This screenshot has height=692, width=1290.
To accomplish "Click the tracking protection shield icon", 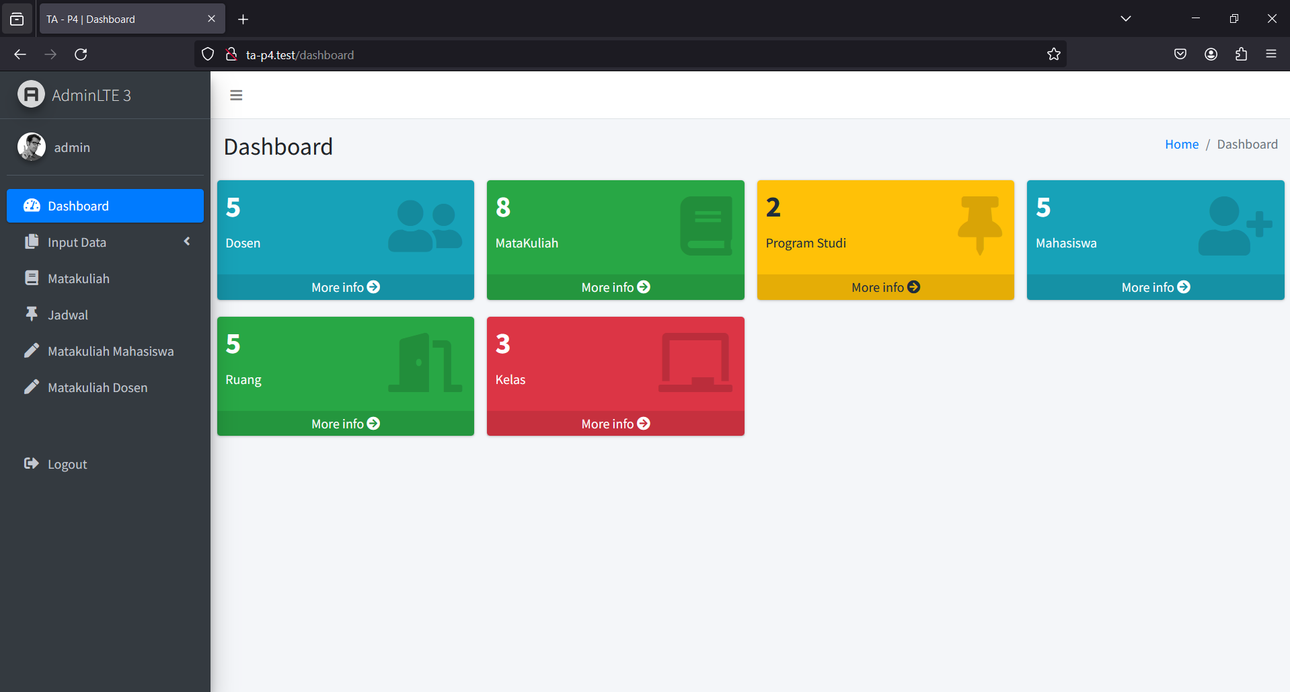I will (x=208, y=54).
